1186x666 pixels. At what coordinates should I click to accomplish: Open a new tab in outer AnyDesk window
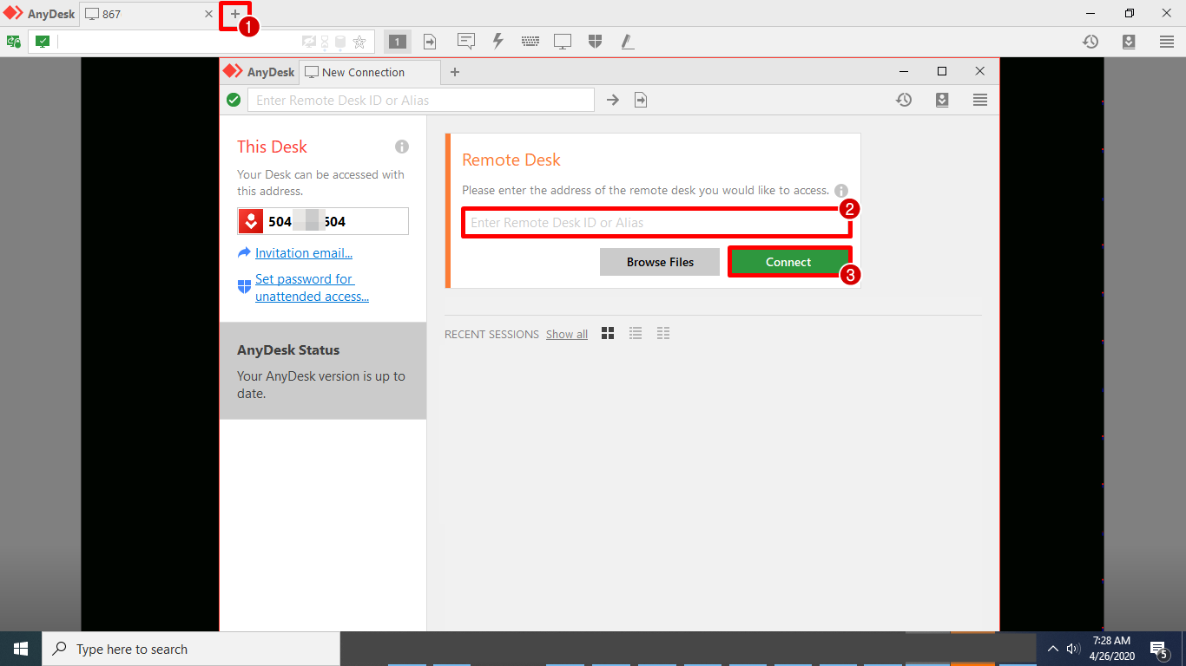(x=234, y=14)
